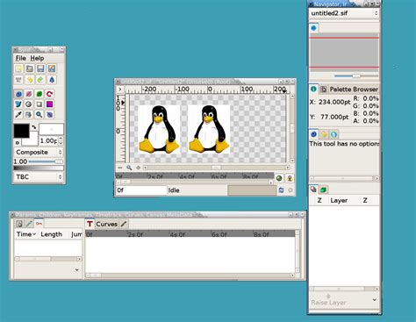The width and height of the screenshot is (416, 322).
Task: Click the swap colors arrow icon
Action: (34, 127)
